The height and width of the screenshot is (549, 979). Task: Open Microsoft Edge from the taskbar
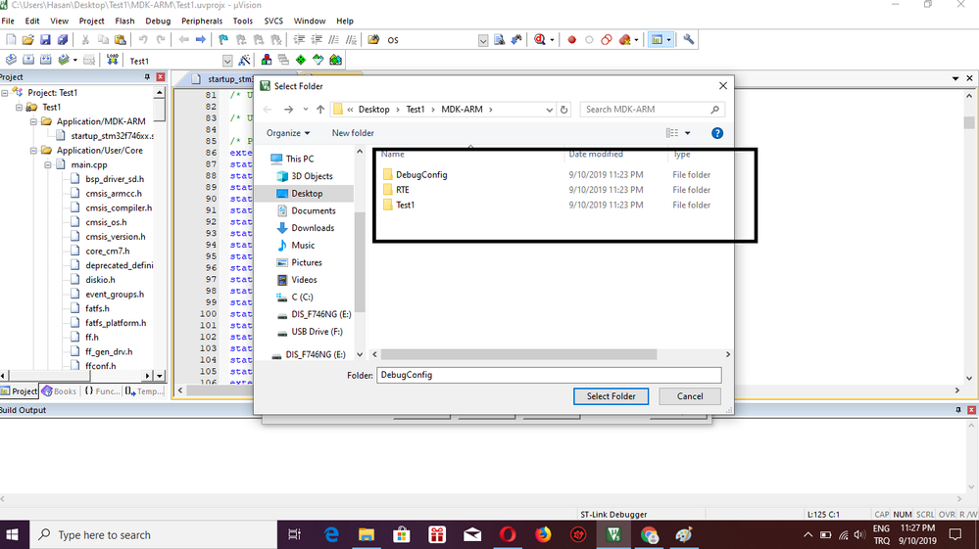click(x=331, y=534)
